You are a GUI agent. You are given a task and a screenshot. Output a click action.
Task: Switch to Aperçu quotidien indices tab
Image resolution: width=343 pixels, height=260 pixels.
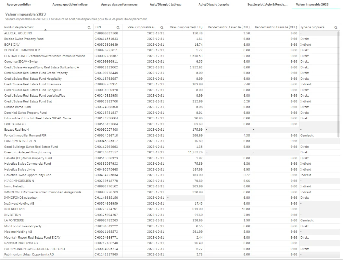pos(70,4)
